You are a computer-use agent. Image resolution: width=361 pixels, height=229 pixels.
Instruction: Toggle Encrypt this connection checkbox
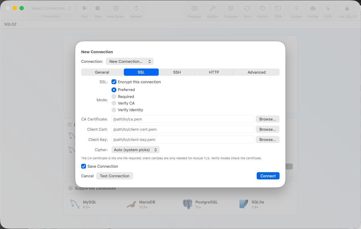pos(114,82)
